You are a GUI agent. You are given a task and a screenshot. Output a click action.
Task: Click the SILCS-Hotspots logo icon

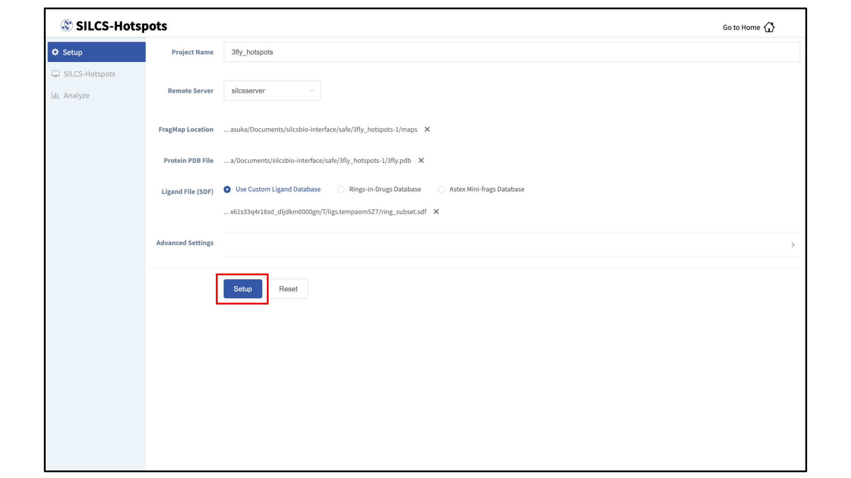point(66,26)
